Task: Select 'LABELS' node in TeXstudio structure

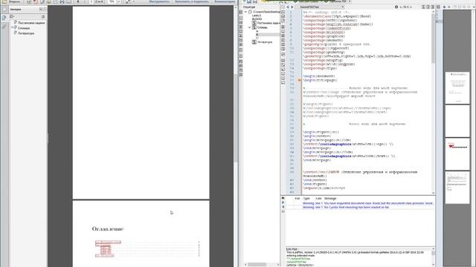Action: pyautogui.click(x=257, y=16)
